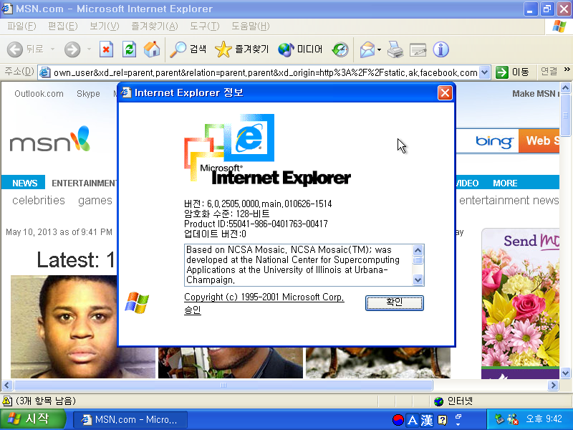Click the horizontal scrollbar right arrow
The width and height of the screenshot is (573, 430).
click(x=553, y=385)
